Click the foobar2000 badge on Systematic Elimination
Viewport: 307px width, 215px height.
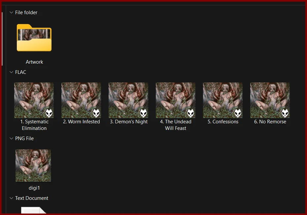[49, 113]
